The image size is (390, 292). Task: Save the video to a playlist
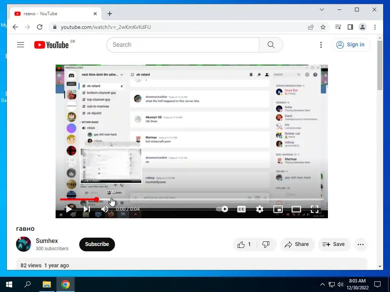pos(334,244)
